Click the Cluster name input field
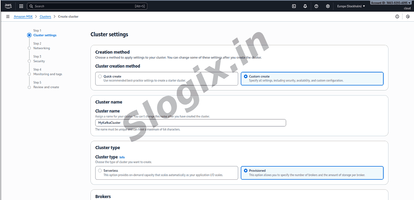Image resolution: width=414 pixels, height=200 pixels. tap(190, 123)
